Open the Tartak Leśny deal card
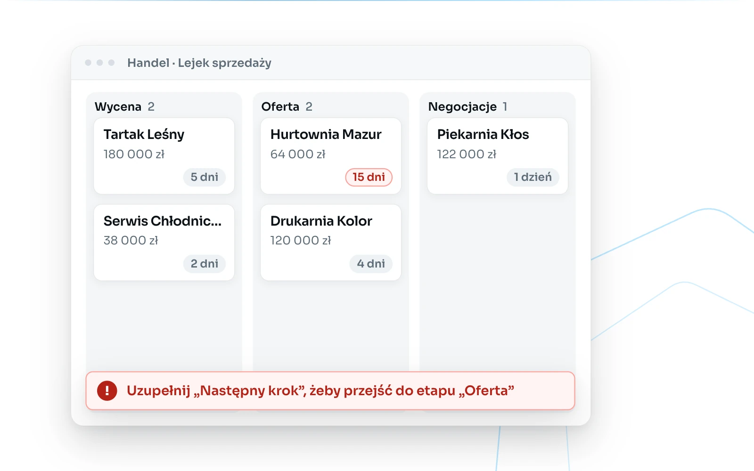 click(164, 156)
